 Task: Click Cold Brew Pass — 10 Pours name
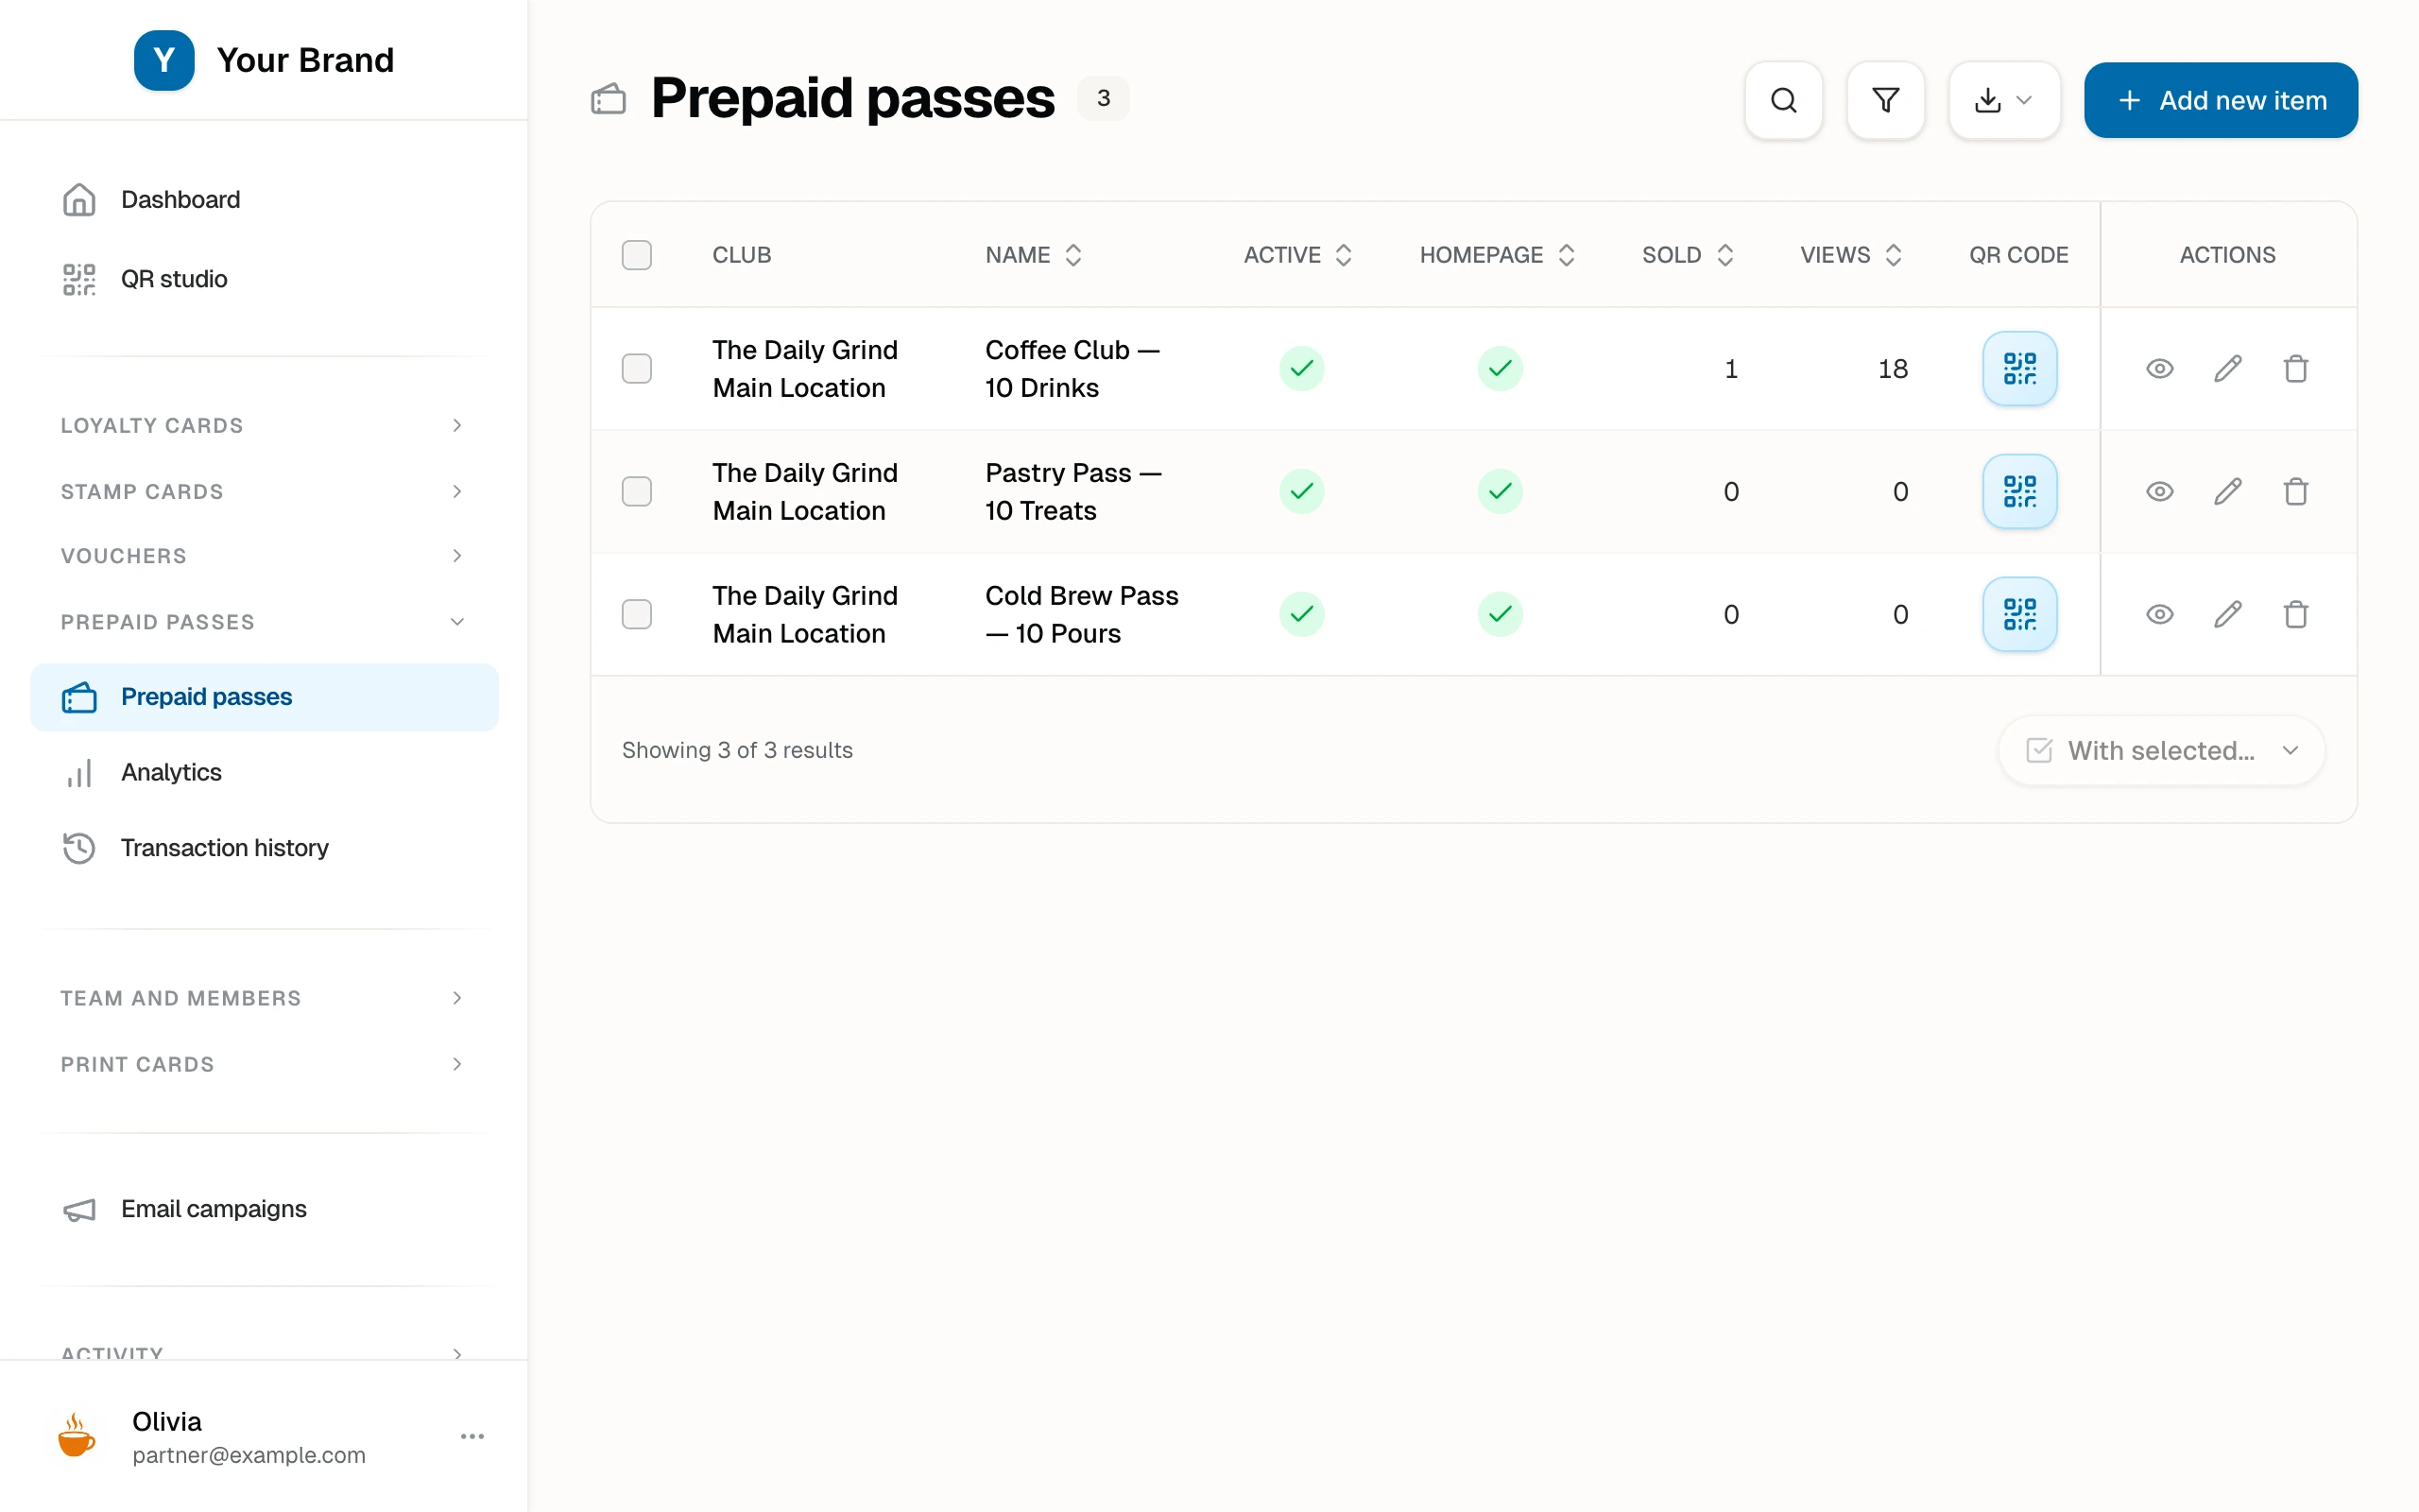coord(1082,614)
